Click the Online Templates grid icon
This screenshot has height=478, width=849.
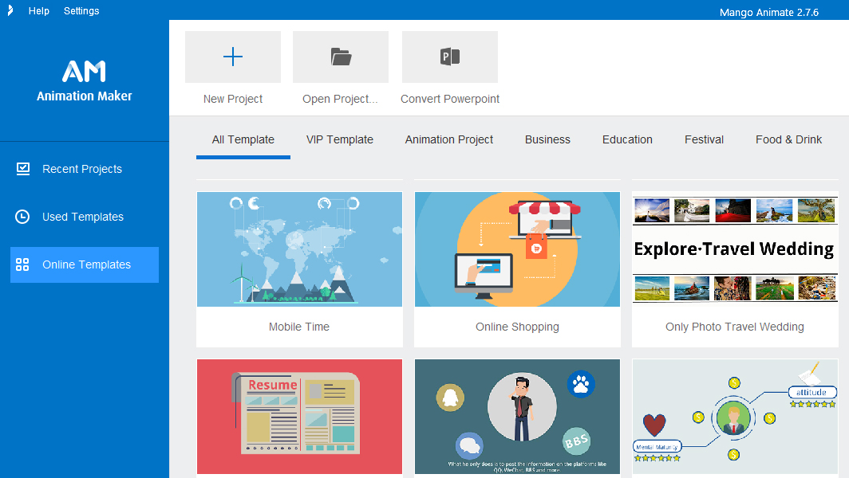click(x=23, y=264)
